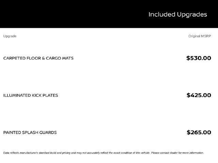This screenshot has width=218, height=163.
Task: Click the word Upgrades in banner title
Action: (192, 15)
